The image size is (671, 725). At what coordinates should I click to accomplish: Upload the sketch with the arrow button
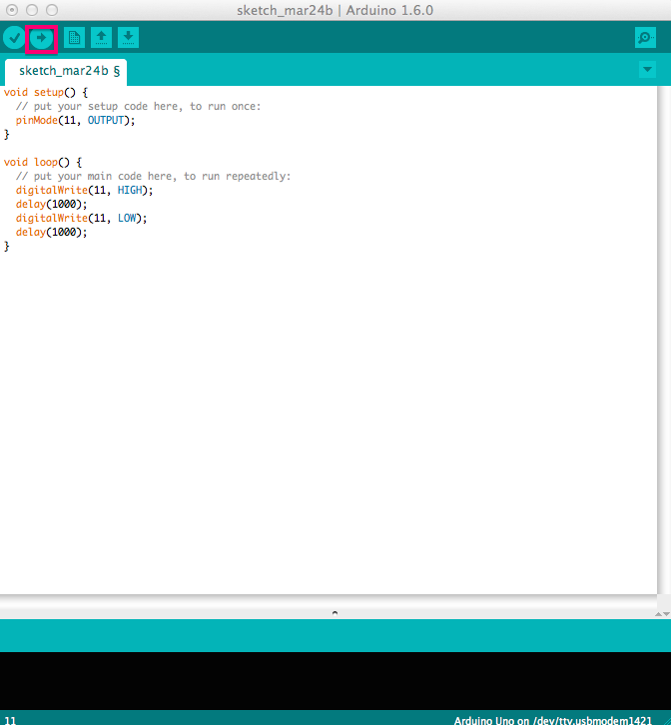coord(41,38)
